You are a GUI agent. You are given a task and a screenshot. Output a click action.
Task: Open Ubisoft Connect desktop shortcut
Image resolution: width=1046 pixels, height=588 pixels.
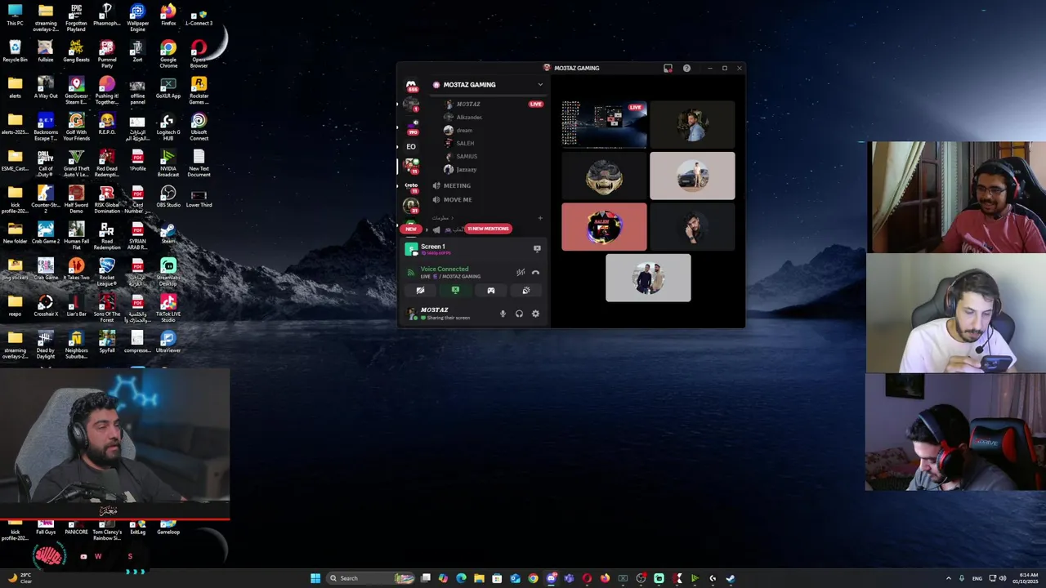click(x=199, y=127)
